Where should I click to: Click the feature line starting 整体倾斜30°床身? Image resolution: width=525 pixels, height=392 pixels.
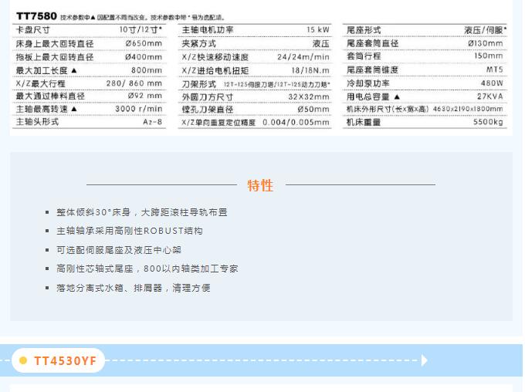[x=142, y=212]
